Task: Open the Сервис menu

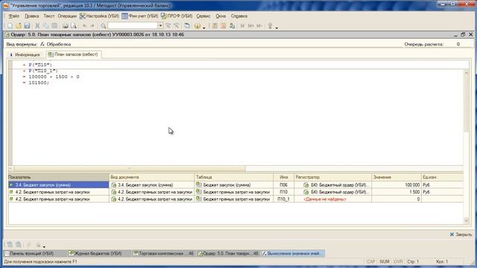Action: [x=203, y=16]
